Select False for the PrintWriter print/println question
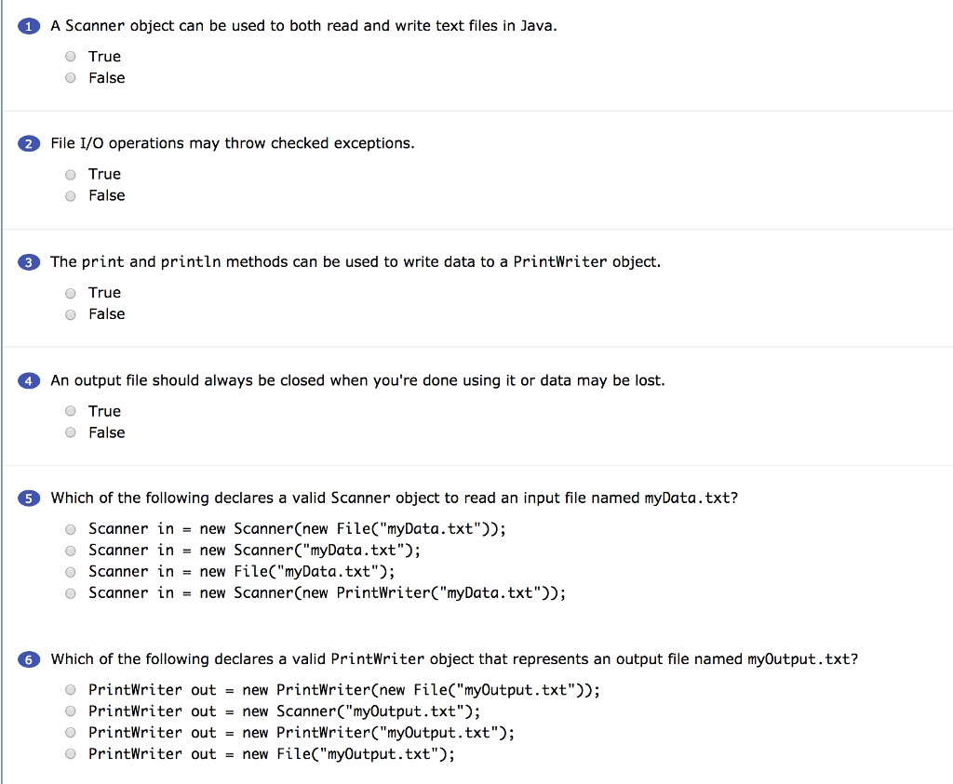This screenshot has width=953, height=784. 70,314
